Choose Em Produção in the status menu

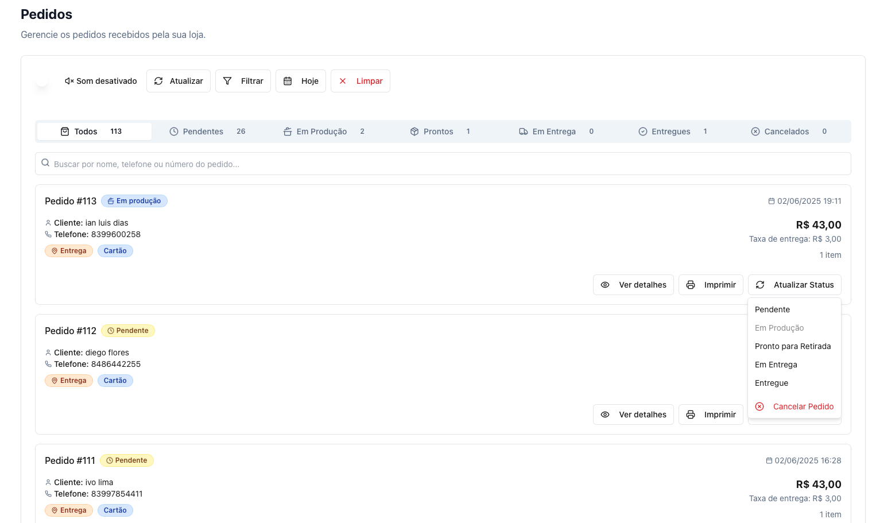[x=795, y=328]
